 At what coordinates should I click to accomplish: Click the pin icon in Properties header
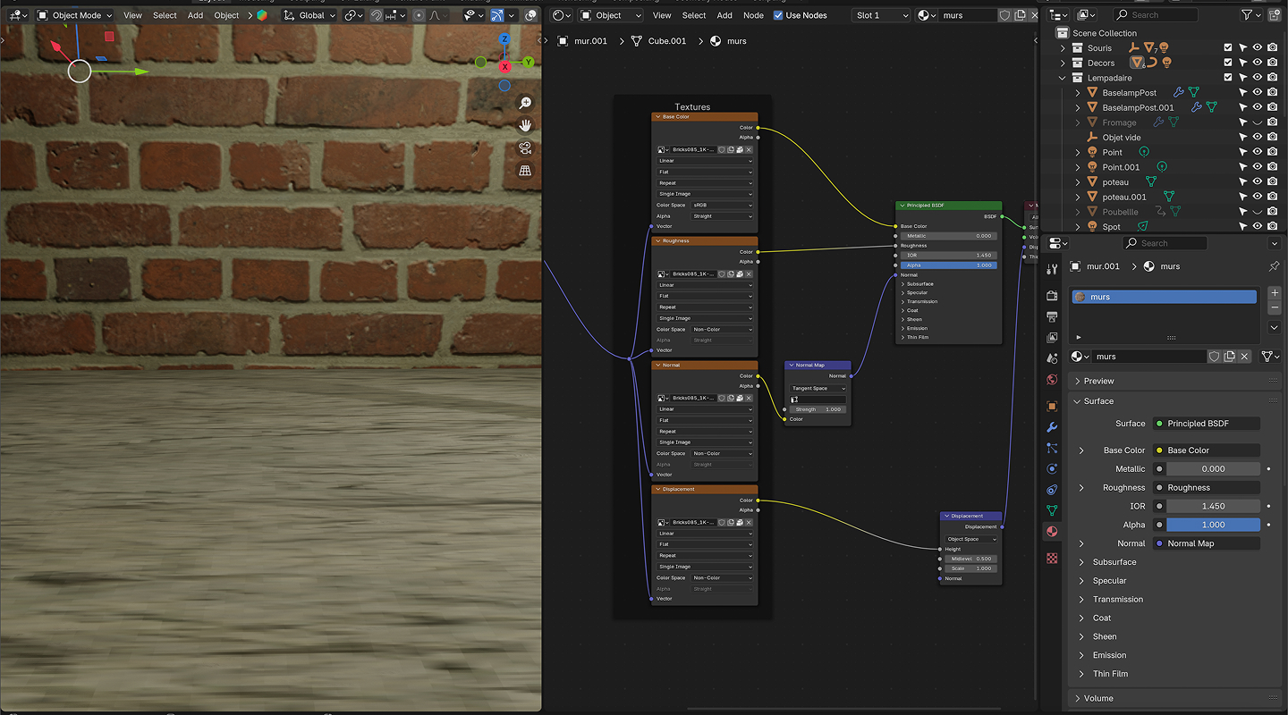pyautogui.click(x=1274, y=266)
